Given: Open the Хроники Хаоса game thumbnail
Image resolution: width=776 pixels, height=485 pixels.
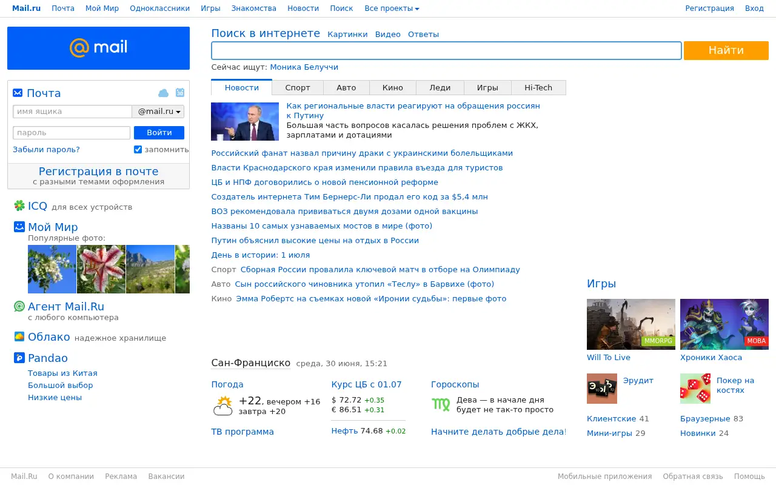Looking at the screenshot, I should click(x=724, y=324).
